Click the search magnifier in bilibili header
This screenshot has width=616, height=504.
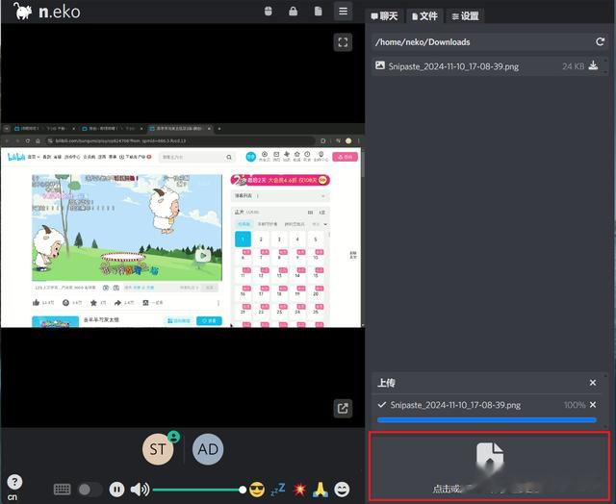click(229, 157)
